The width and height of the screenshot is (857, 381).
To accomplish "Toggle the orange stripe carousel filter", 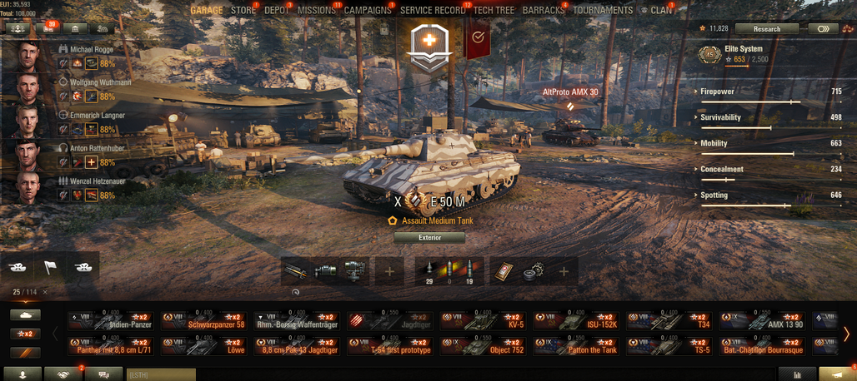I will pos(25,353).
